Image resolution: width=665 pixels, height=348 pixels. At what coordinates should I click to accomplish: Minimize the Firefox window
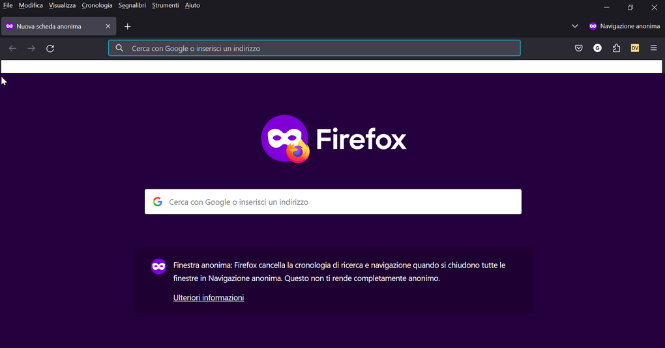pyautogui.click(x=606, y=7)
